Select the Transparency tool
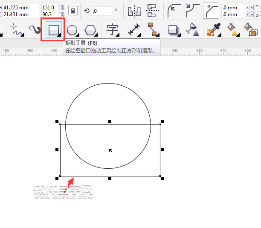The height and width of the screenshot is (228, 261). (x=193, y=30)
